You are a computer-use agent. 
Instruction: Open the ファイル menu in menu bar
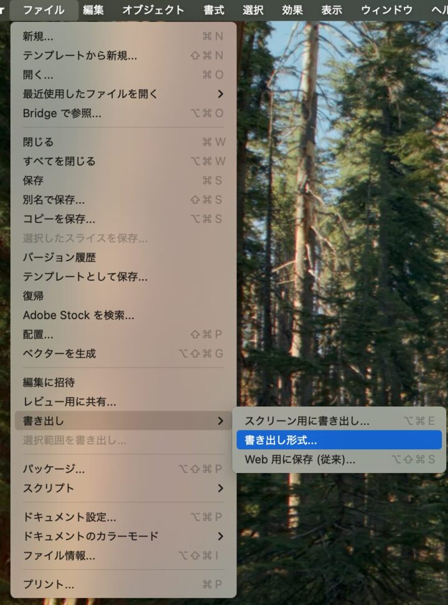click(x=44, y=10)
